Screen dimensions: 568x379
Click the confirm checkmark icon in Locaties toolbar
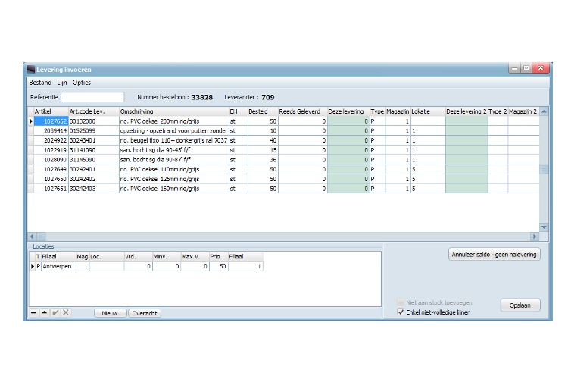point(55,312)
